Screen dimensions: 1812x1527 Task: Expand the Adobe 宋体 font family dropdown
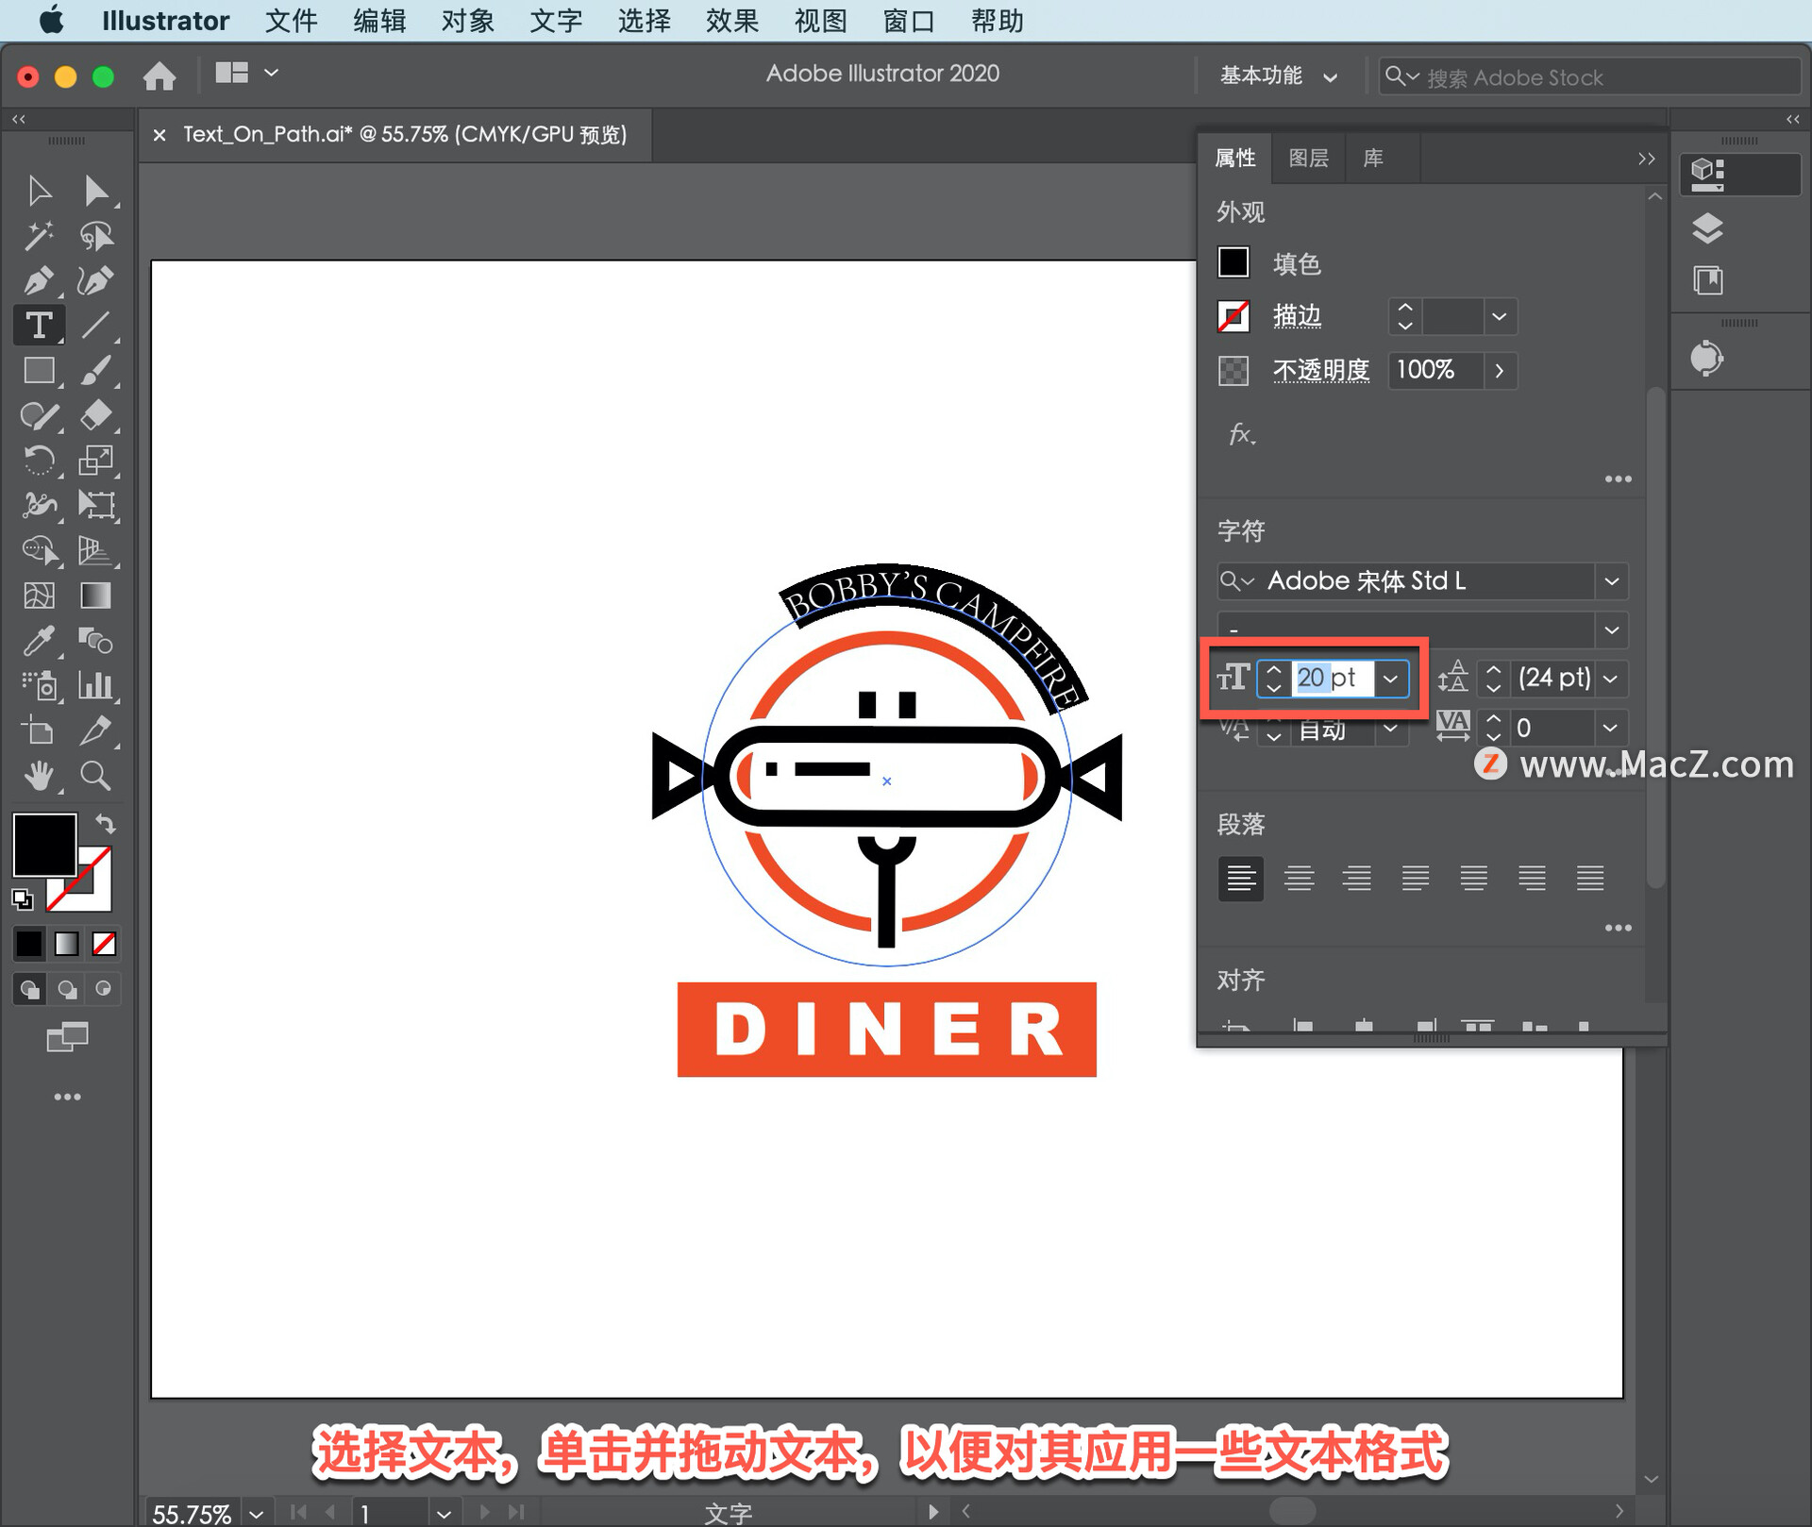pos(1611,581)
